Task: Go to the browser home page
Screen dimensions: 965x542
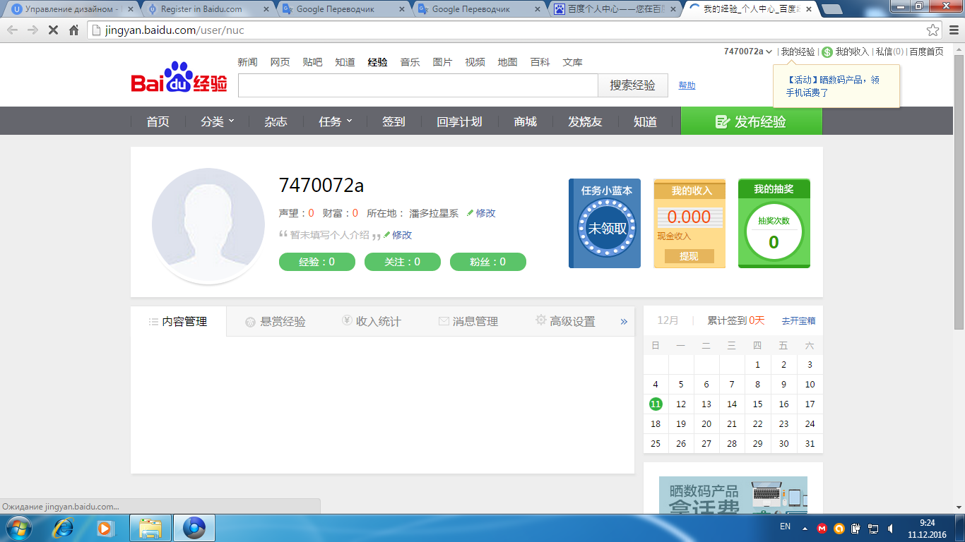Action: coord(73,30)
